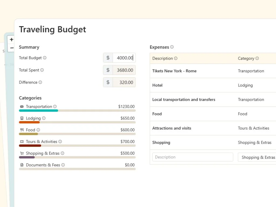
Task: Click the teal Transportation progress bar
Action: 38,111
